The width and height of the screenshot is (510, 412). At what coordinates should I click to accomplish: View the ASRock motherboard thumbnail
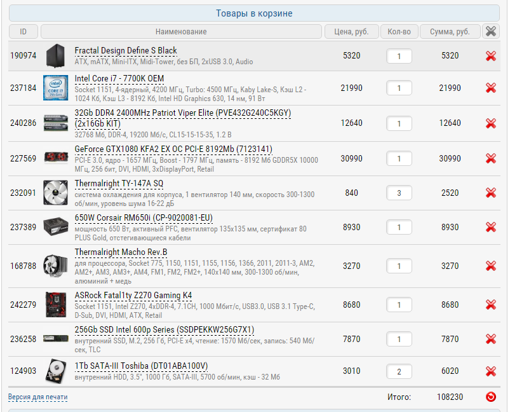click(56, 305)
